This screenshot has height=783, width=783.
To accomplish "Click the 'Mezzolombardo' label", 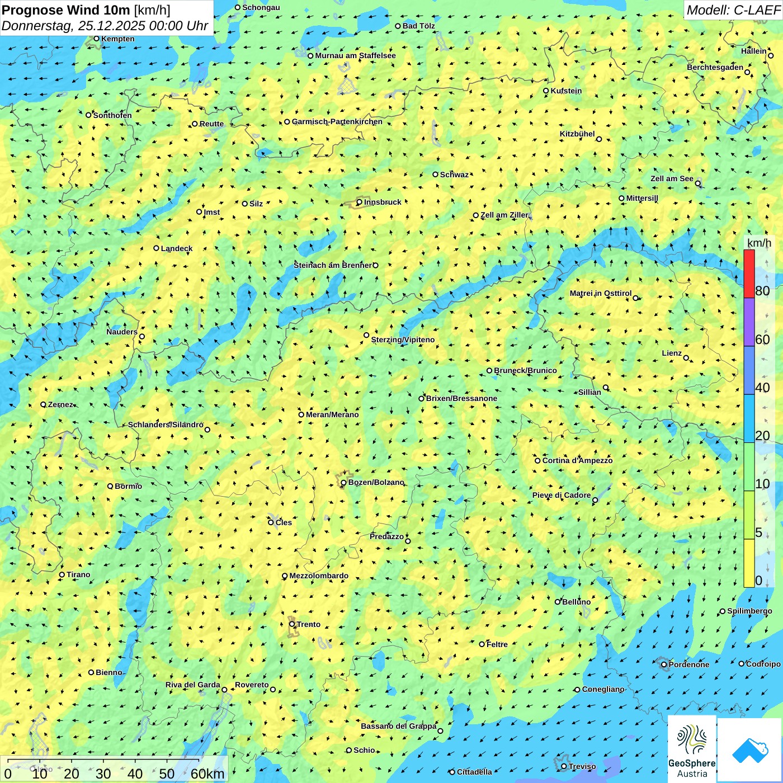I will point(319,576).
